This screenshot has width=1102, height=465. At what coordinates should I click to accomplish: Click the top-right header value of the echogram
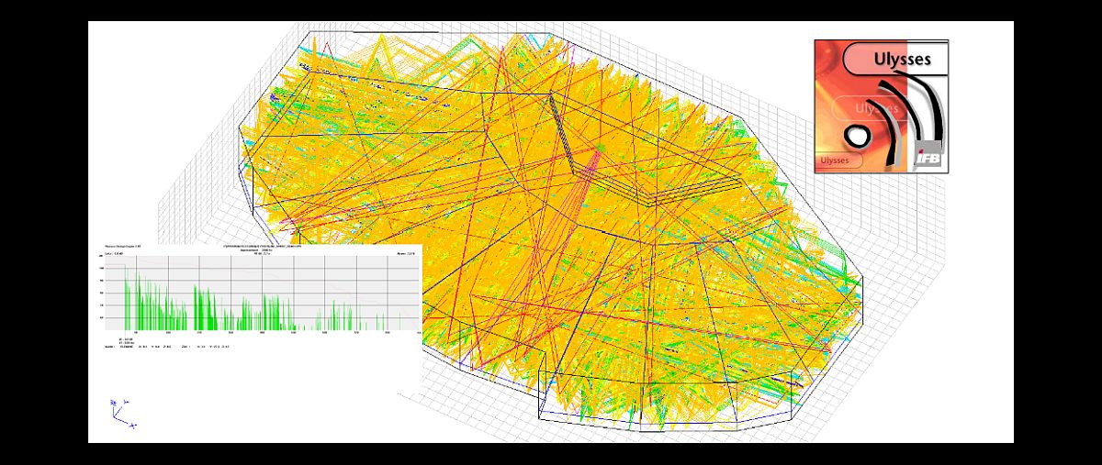coord(407,252)
